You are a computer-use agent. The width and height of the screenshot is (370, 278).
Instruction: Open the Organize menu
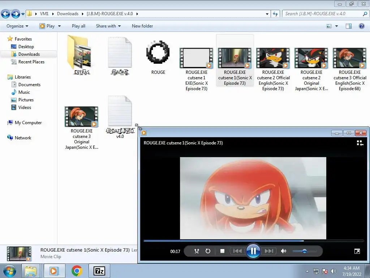click(17, 26)
